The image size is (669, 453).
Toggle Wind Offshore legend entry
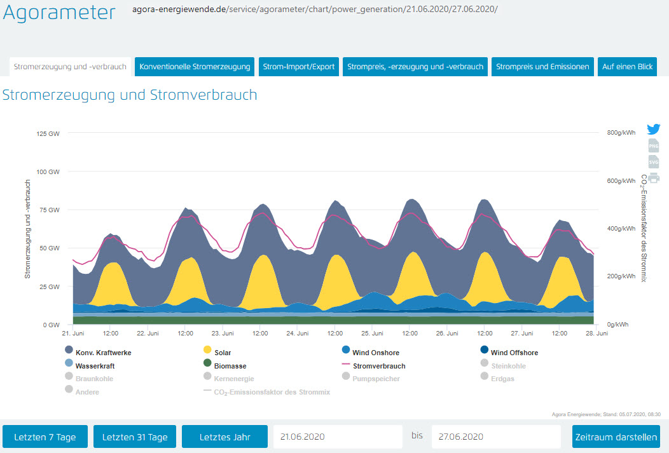click(513, 353)
